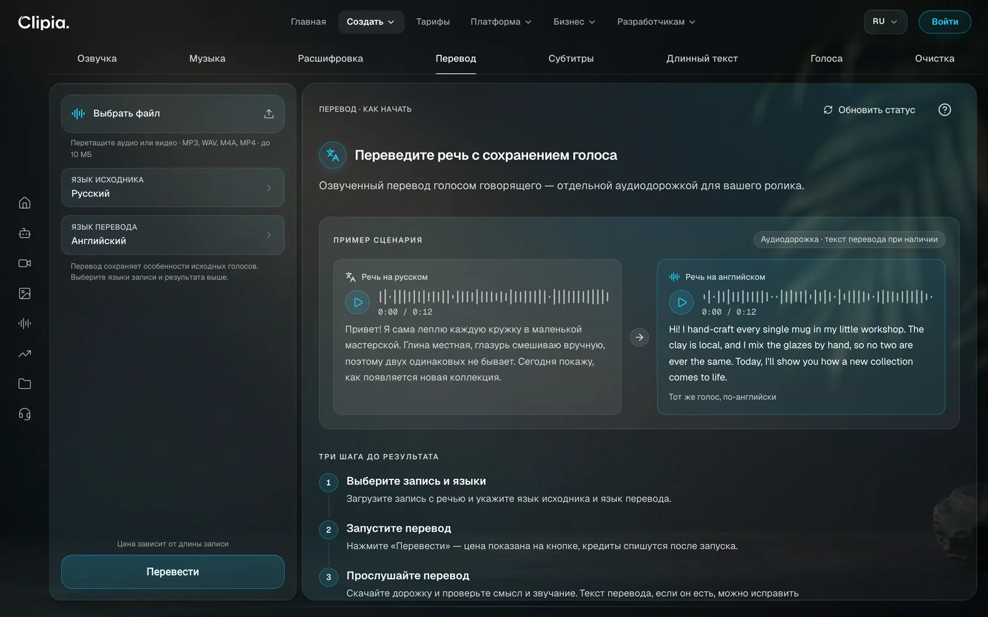Open the Язык перевода selector
This screenshot has width=988, height=617.
pyautogui.click(x=173, y=234)
